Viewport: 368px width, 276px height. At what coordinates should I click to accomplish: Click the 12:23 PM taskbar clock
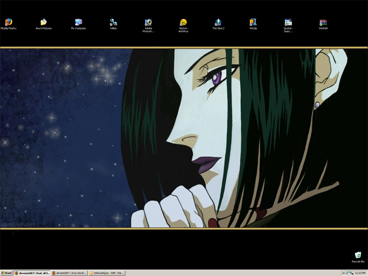click(x=360, y=273)
